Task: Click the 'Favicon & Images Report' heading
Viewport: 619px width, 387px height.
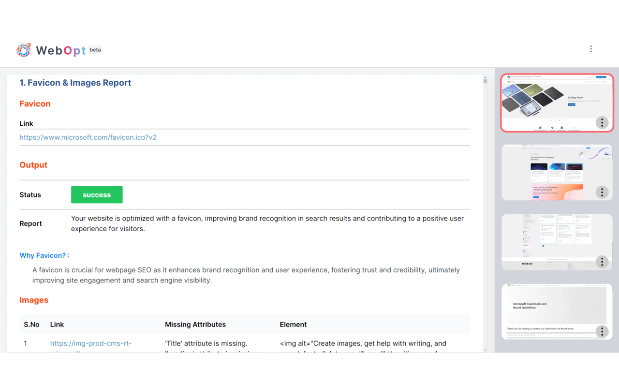Action: 75,83
